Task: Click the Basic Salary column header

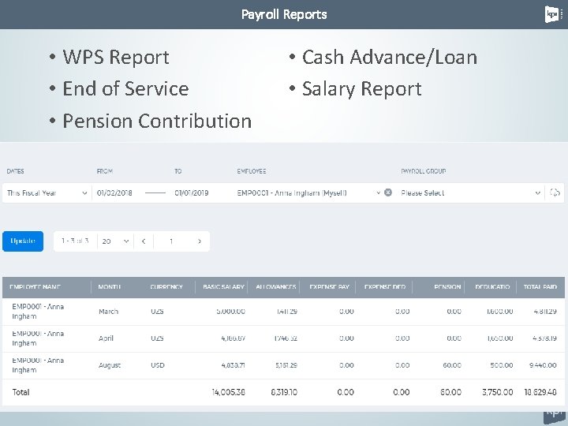Action: click(223, 287)
